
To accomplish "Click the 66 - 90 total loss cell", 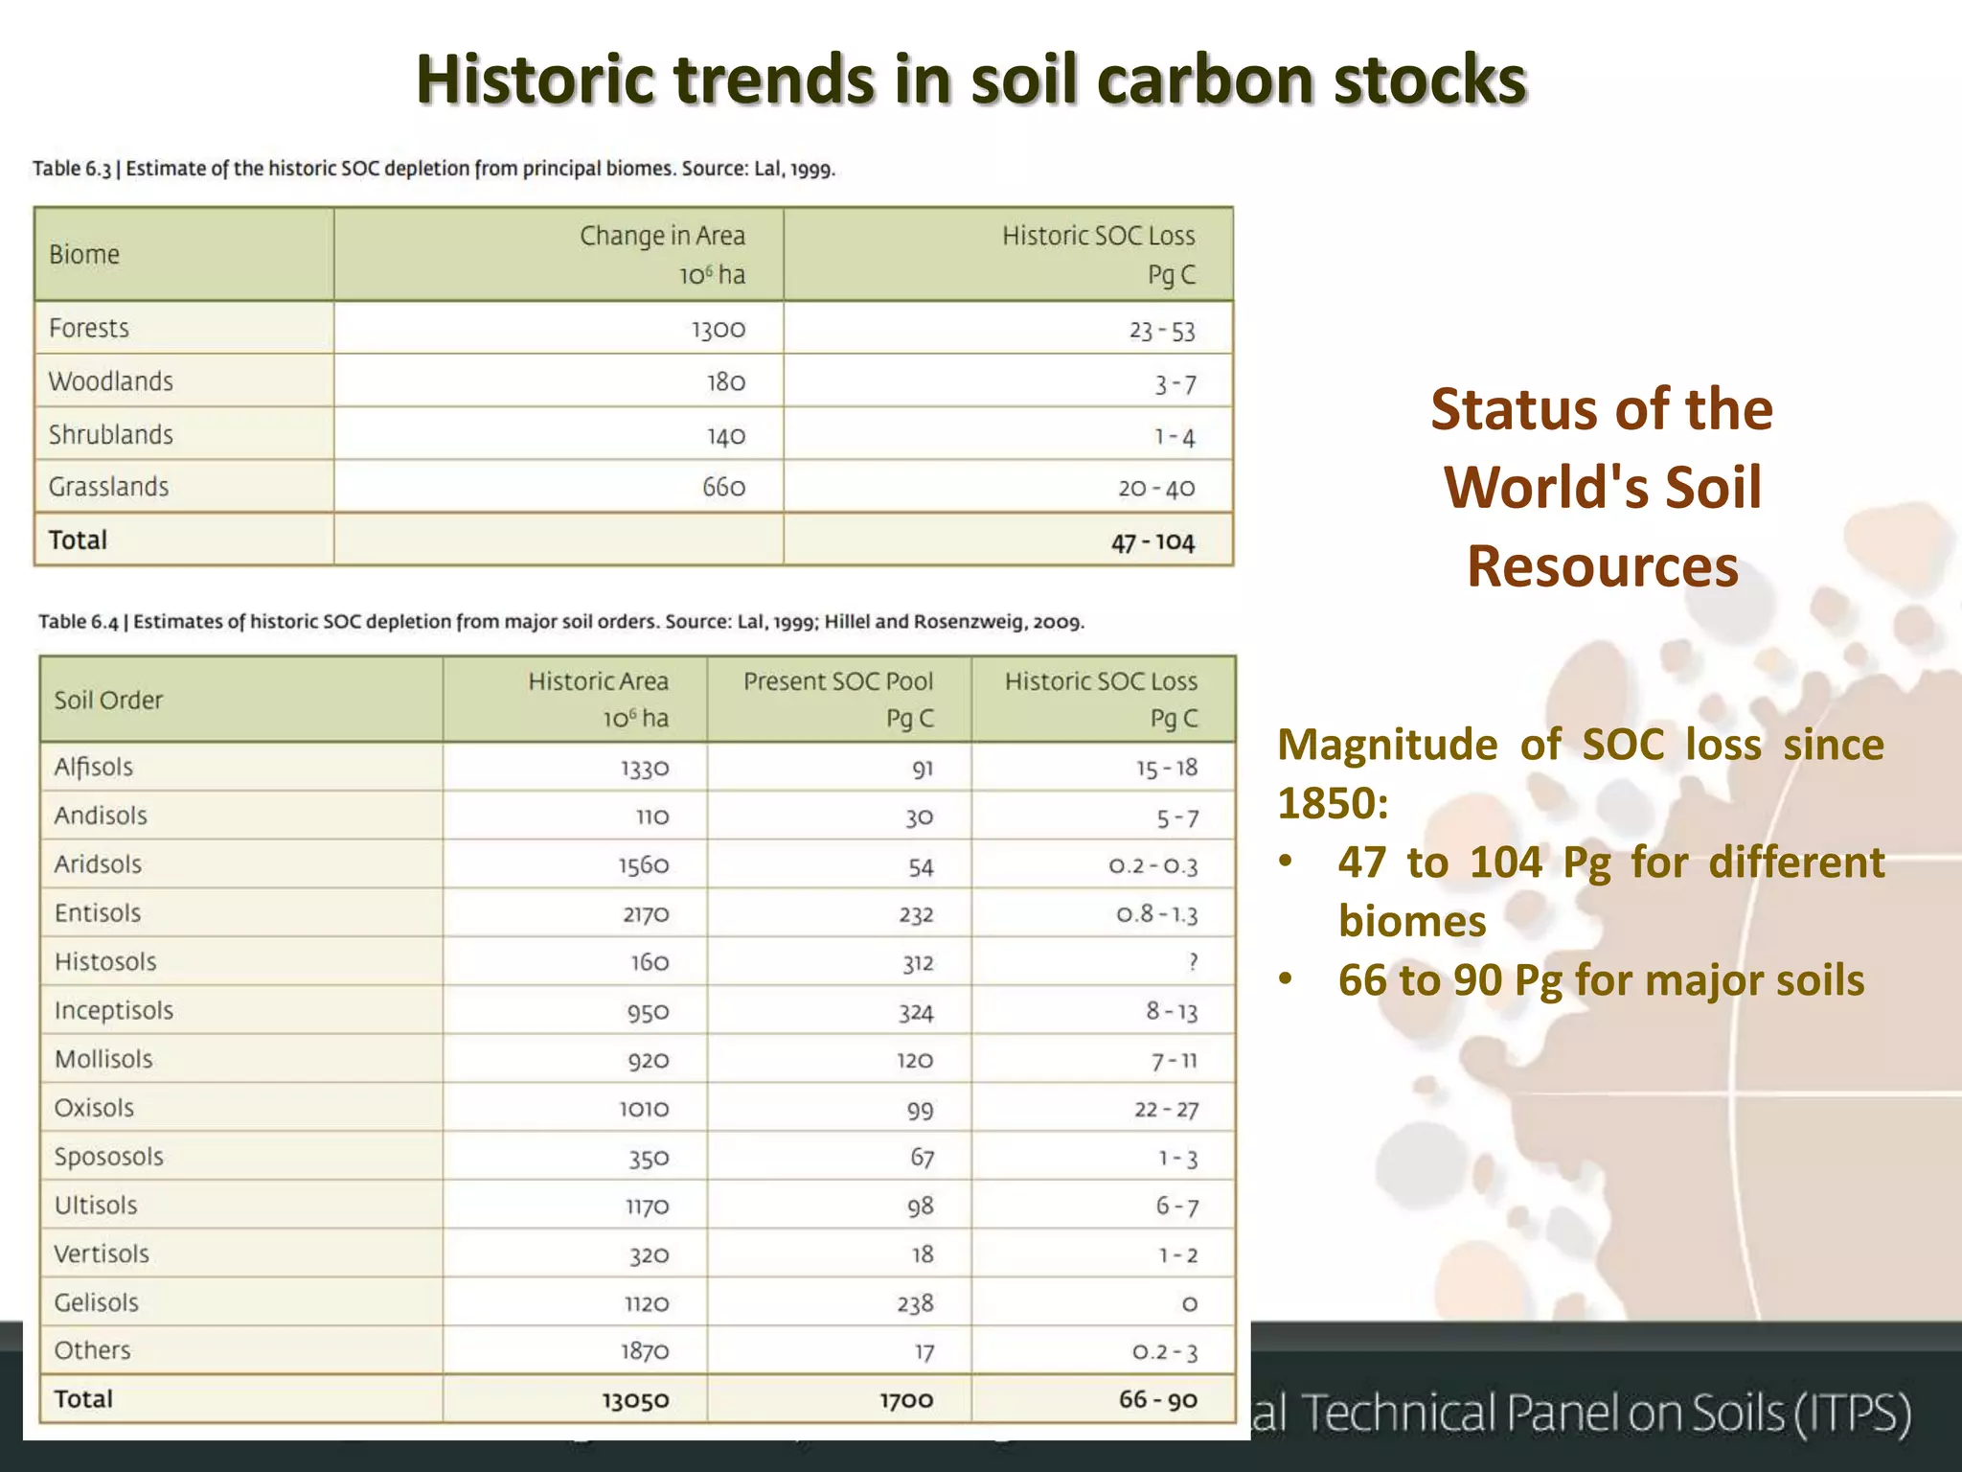I will [x=1157, y=1399].
